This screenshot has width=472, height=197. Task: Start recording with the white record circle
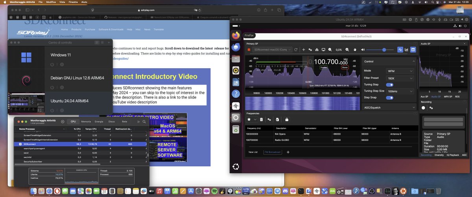coord(424,108)
